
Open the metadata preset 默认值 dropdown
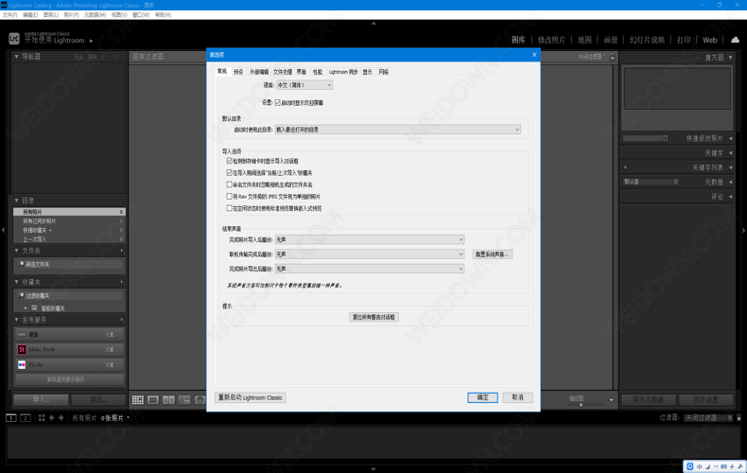pyautogui.click(x=651, y=182)
